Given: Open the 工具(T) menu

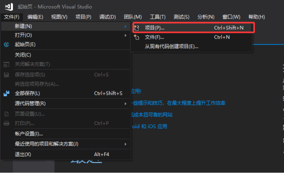Looking at the screenshot, I should pos(158,17).
